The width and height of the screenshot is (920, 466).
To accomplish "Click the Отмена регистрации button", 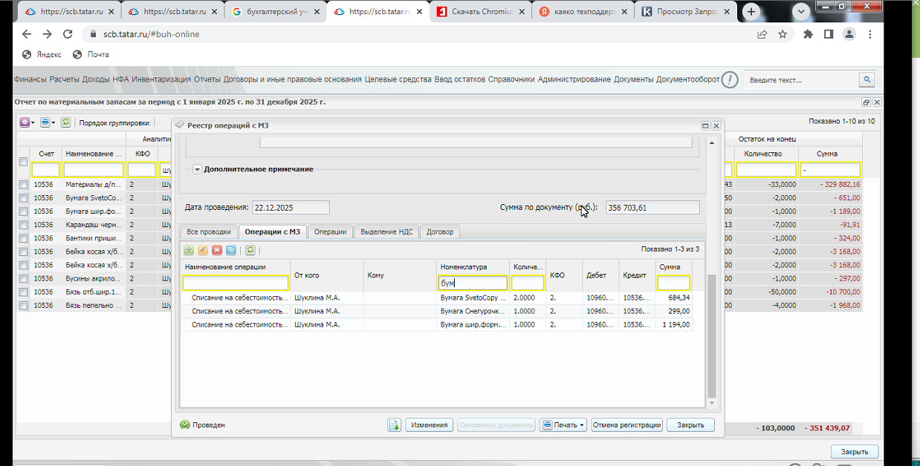I will click(x=626, y=425).
